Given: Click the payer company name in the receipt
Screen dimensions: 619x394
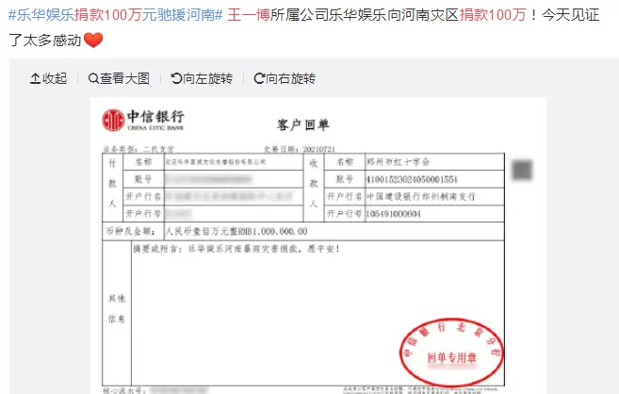Looking at the screenshot, I should pyautogui.click(x=216, y=162).
